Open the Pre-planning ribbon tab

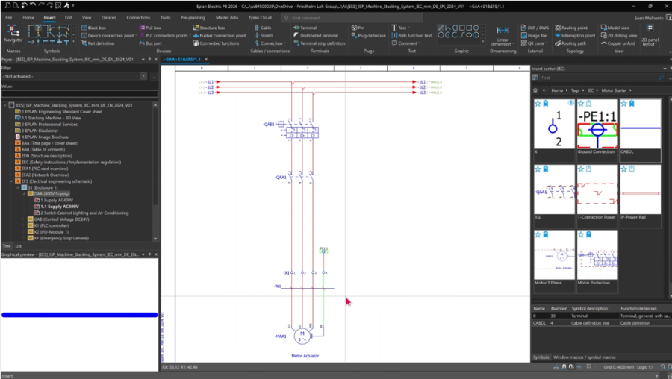pyautogui.click(x=192, y=16)
